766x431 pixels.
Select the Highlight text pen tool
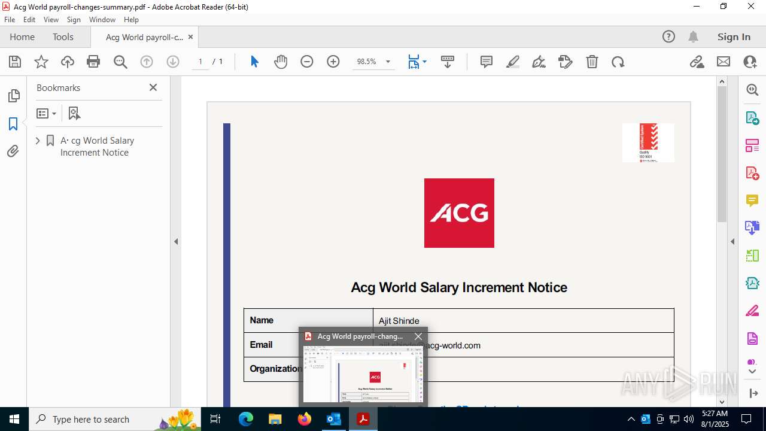513,62
